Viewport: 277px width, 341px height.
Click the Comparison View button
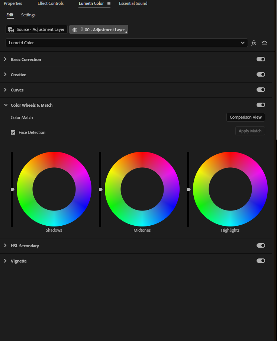(246, 117)
